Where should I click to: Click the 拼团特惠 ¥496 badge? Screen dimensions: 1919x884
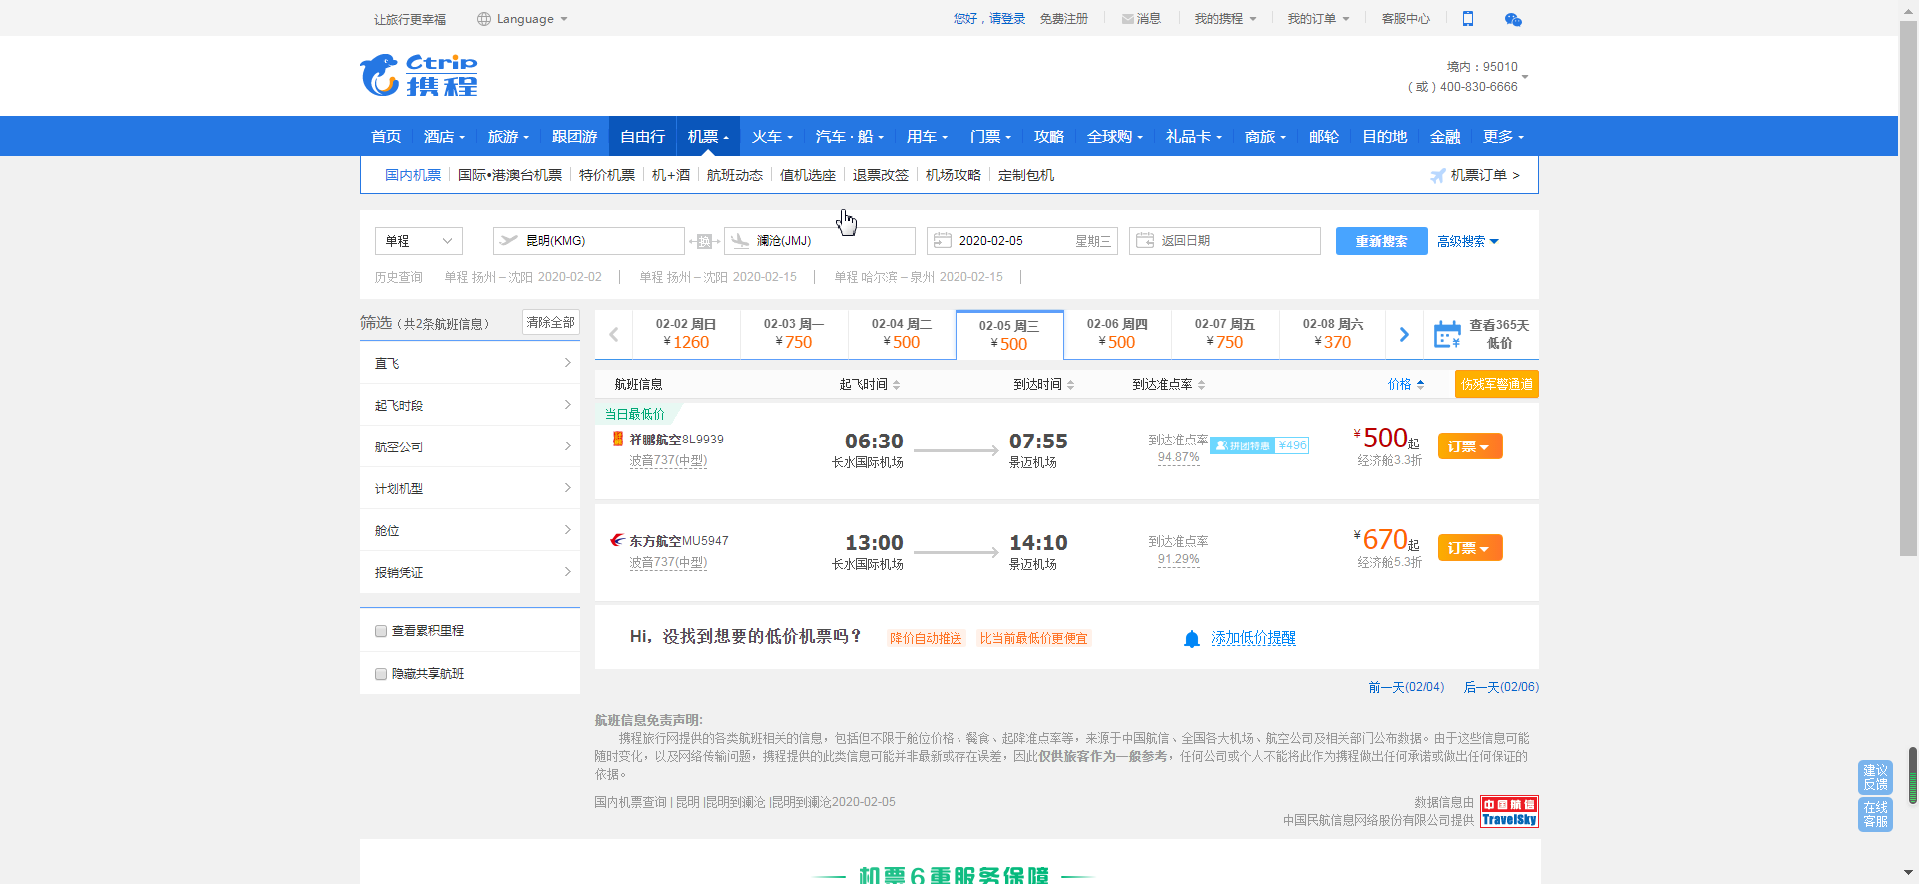[x=1259, y=445]
